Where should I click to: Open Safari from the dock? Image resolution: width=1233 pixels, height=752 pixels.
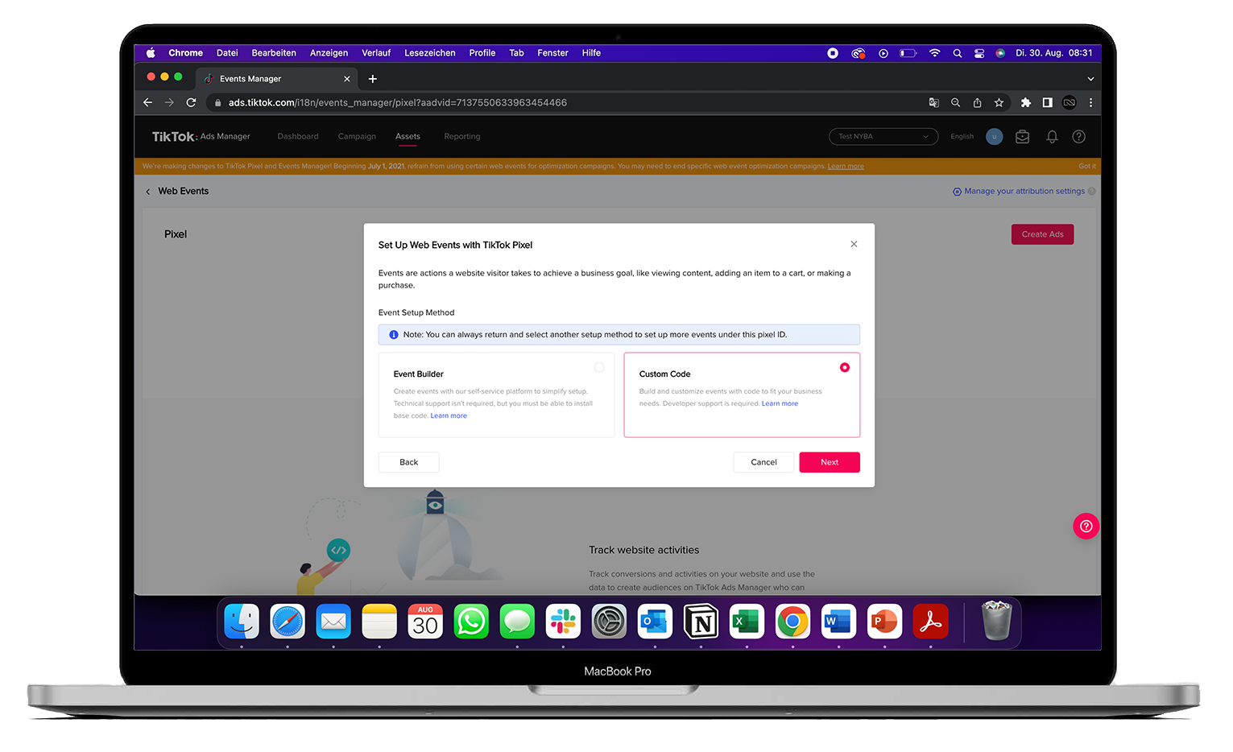tap(288, 622)
